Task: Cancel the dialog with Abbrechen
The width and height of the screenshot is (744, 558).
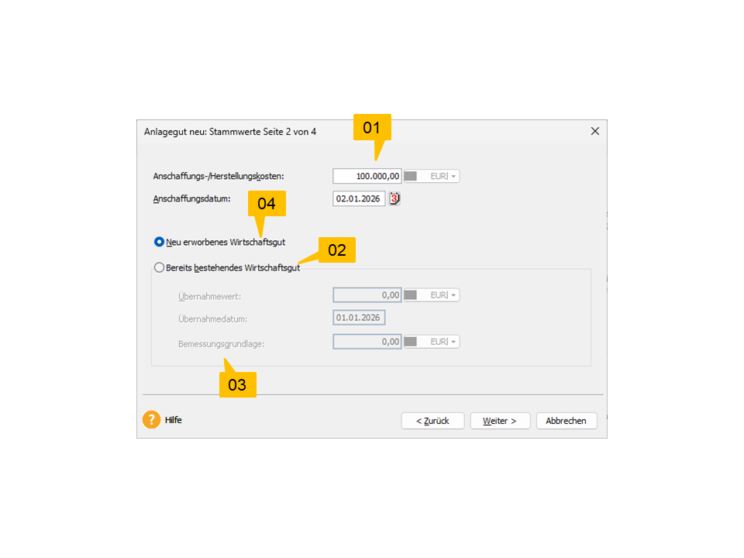Action: tap(566, 420)
